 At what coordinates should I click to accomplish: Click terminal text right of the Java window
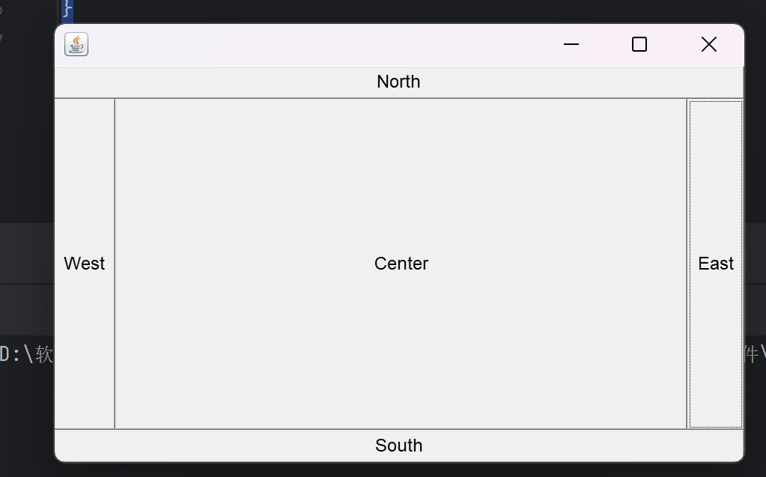pyautogui.click(x=755, y=354)
